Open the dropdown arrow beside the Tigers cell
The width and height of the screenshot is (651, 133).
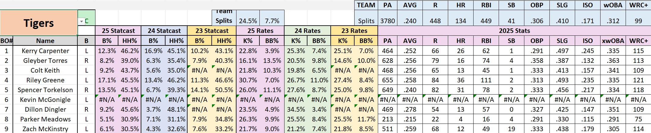point(81,21)
